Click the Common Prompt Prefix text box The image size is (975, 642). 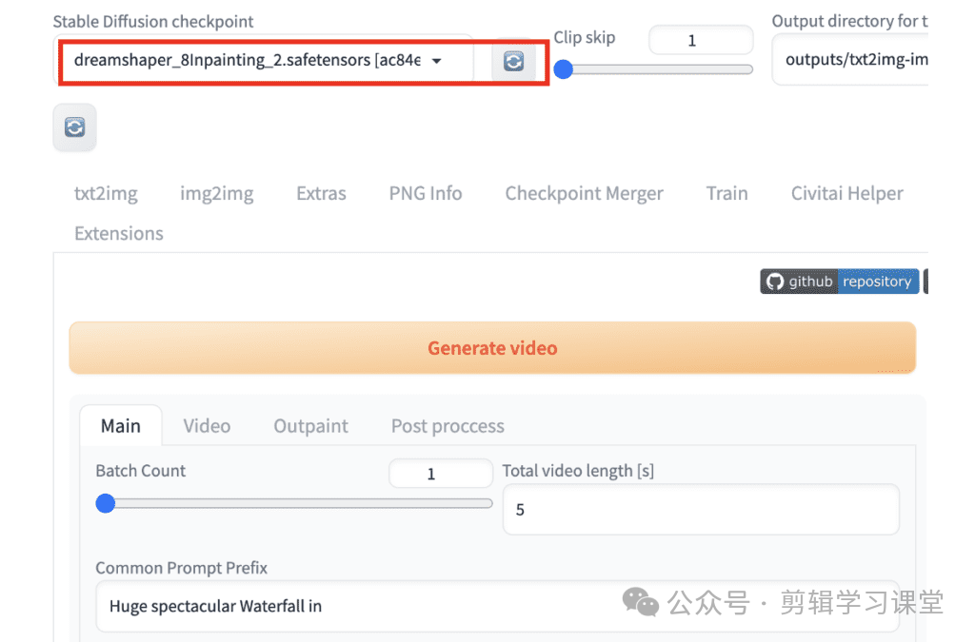(x=497, y=606)
